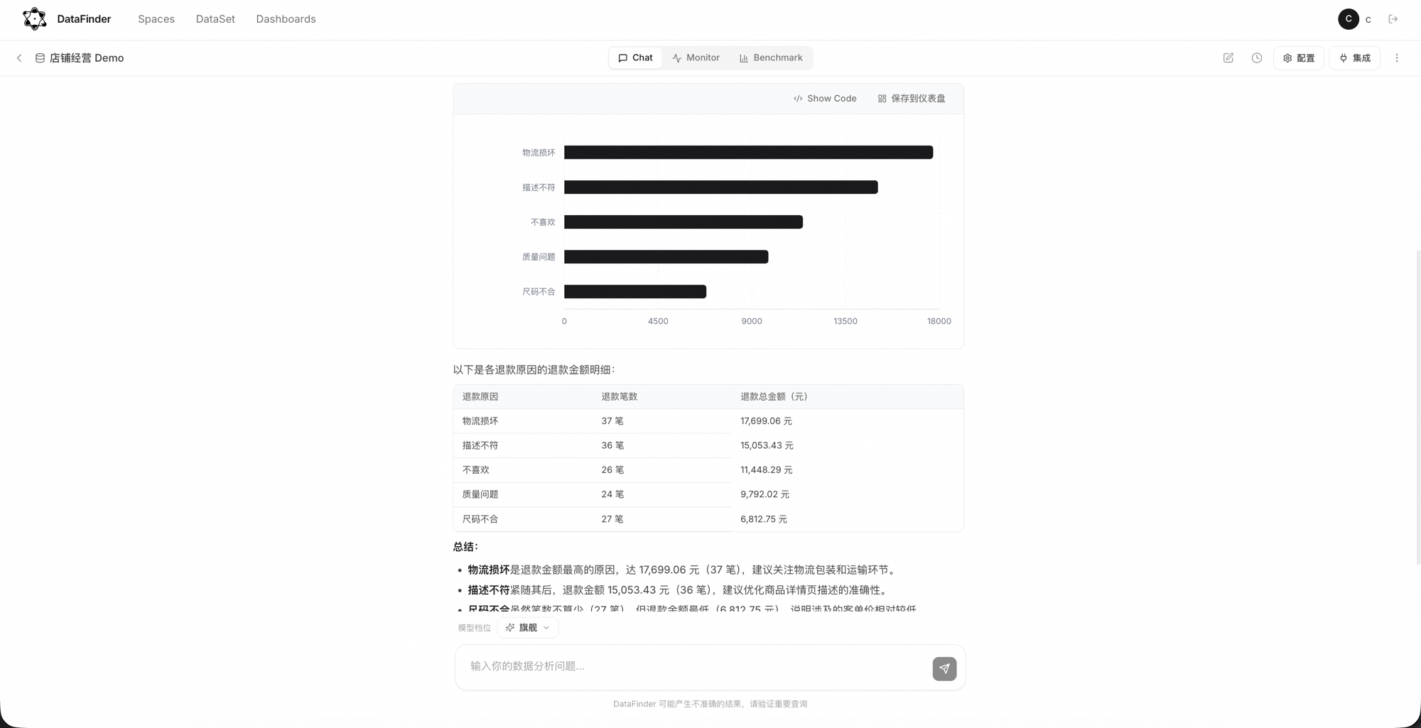Open the Spaces menu
The image size is (1421, 728).
coord(156,19)
